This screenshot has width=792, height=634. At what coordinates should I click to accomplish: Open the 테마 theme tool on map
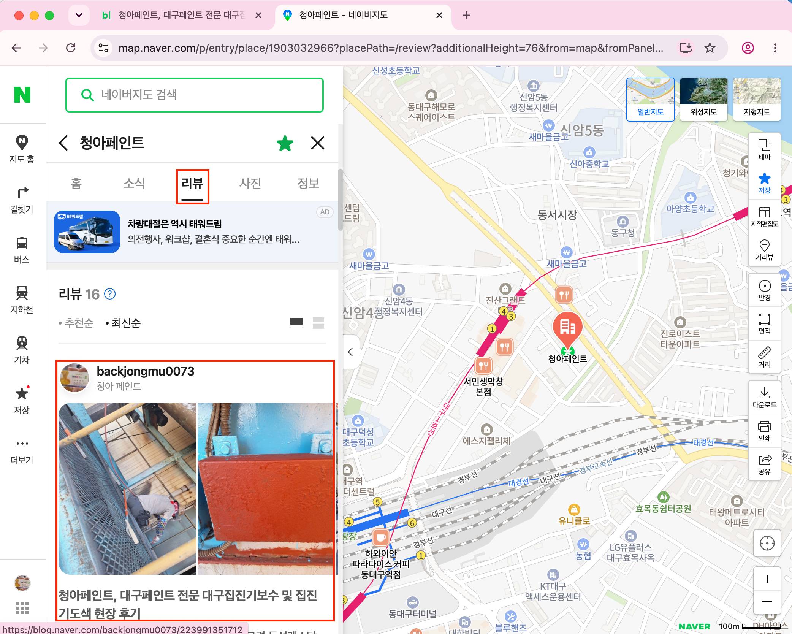coord(765,149)
